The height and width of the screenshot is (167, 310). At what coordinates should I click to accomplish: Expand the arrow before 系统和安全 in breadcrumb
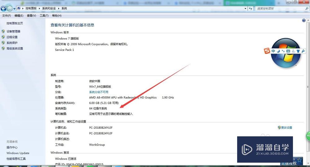pos(39,8)
